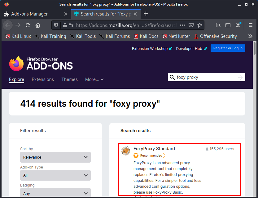Open the Badging Any dropdown
258x198 pixels.
coord(55,192)
